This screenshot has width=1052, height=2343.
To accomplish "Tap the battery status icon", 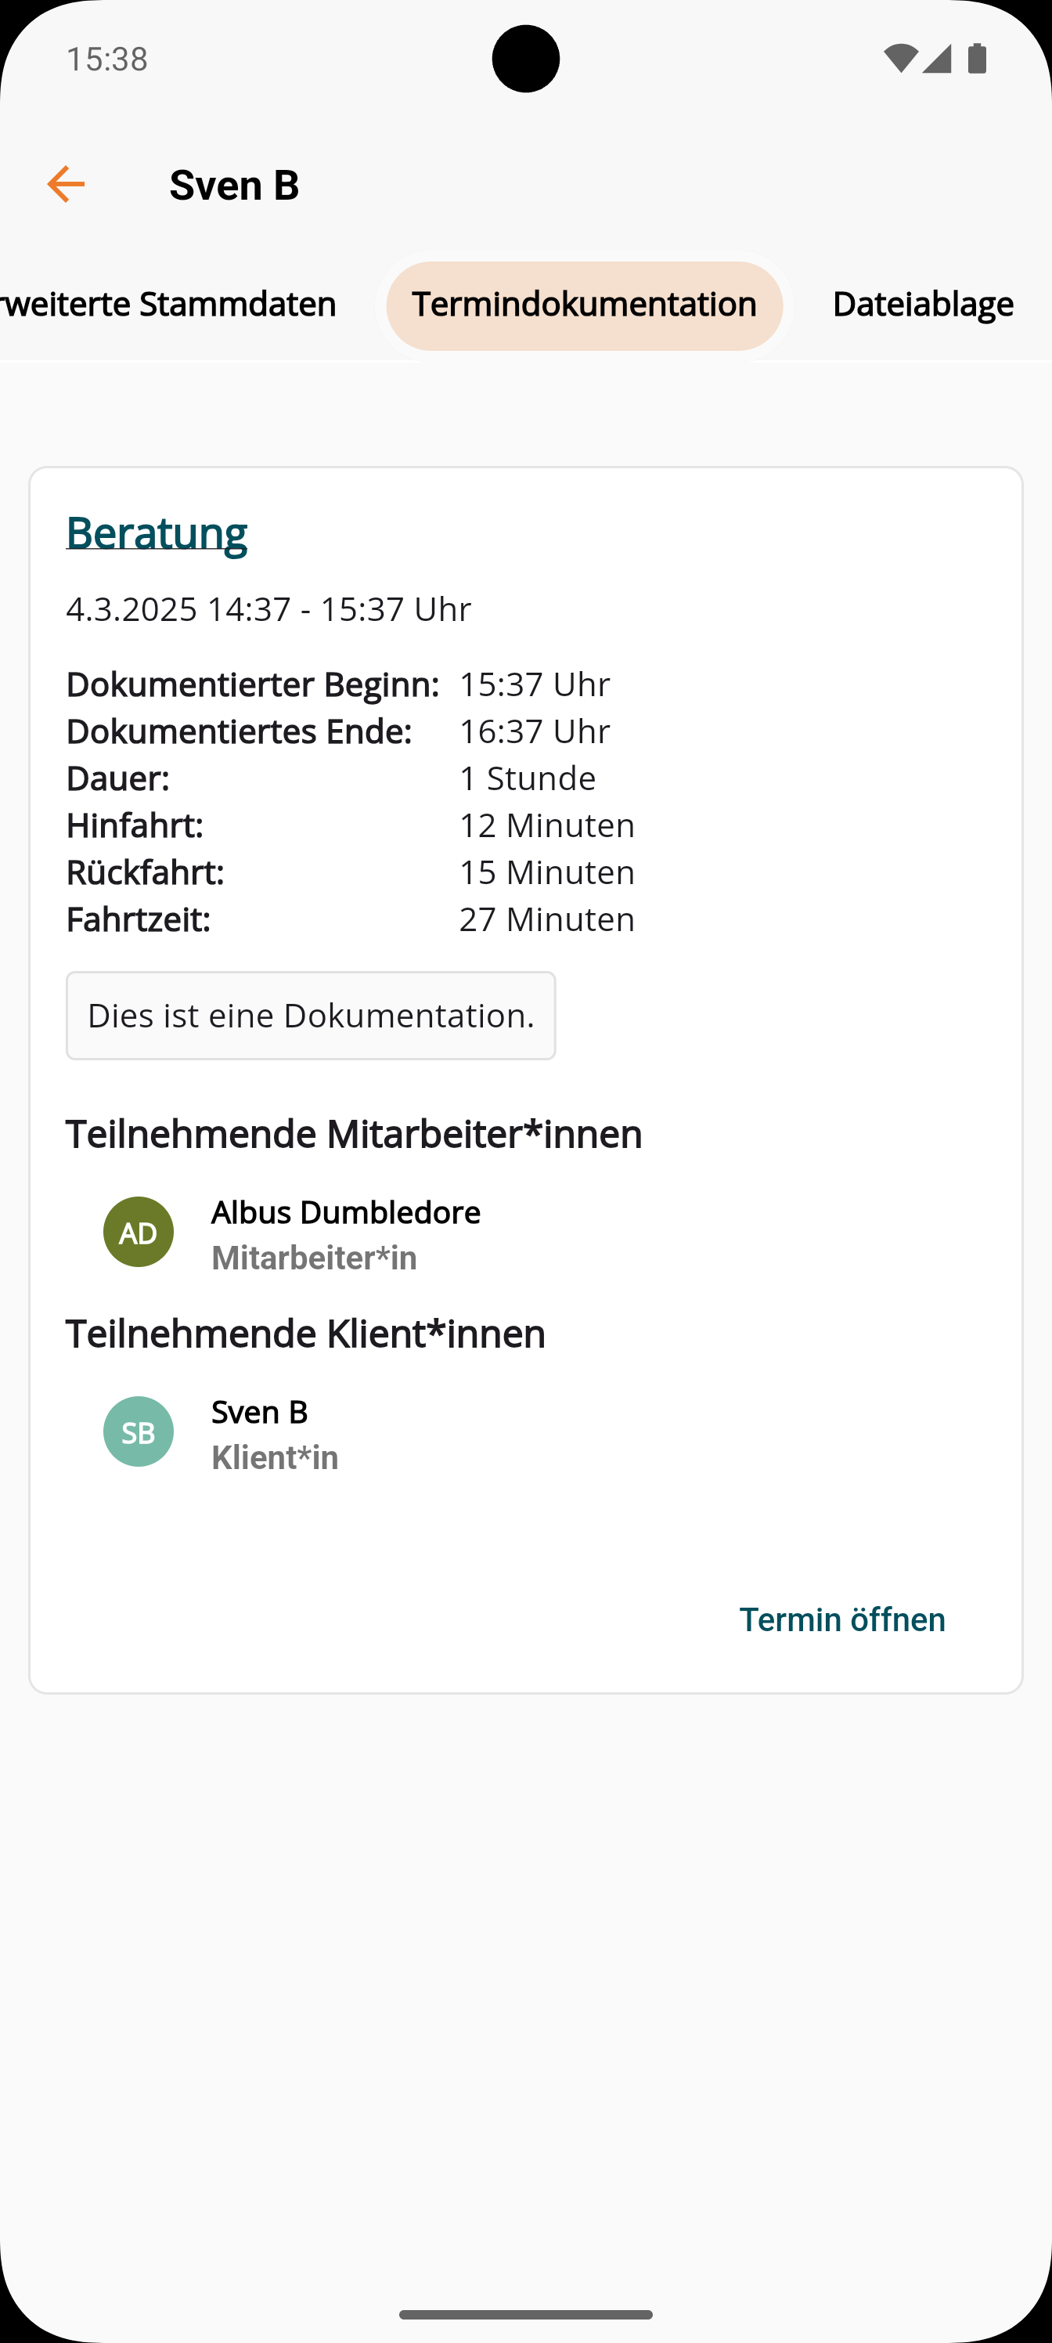I will (x=978, y=59).
